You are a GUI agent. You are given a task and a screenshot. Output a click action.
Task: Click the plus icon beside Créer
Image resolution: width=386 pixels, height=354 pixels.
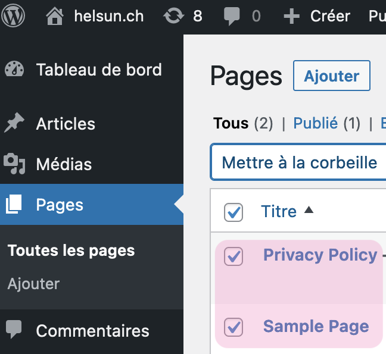click(291, 16)
